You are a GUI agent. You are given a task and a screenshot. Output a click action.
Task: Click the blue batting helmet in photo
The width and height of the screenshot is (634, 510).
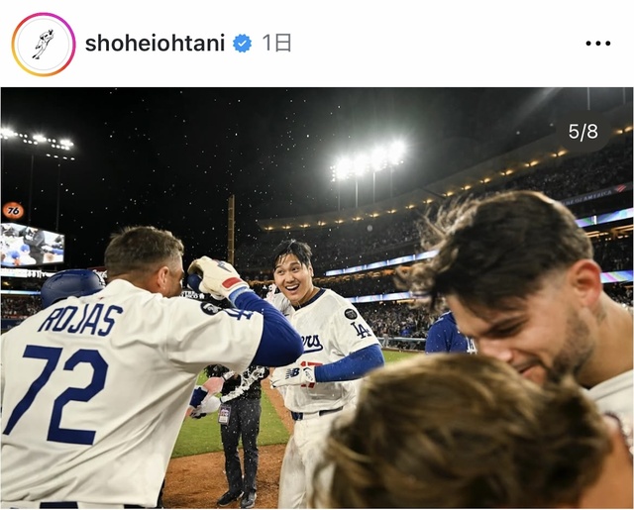click(70, 286)
